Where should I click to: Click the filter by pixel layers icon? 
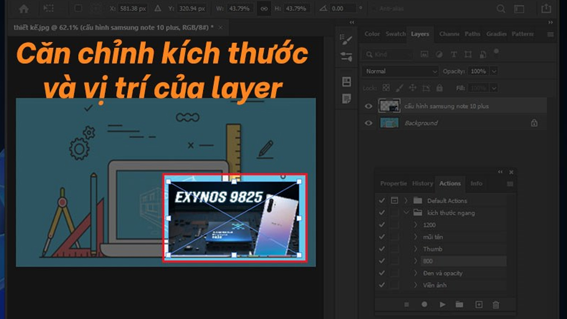pos(423,54)
